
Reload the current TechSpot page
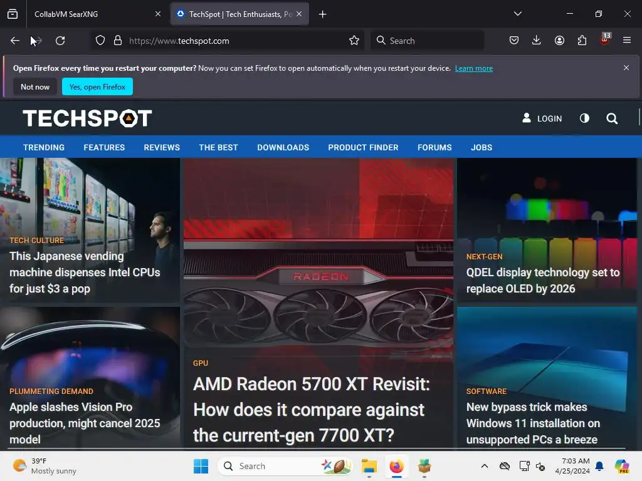(x=60, y=41)
